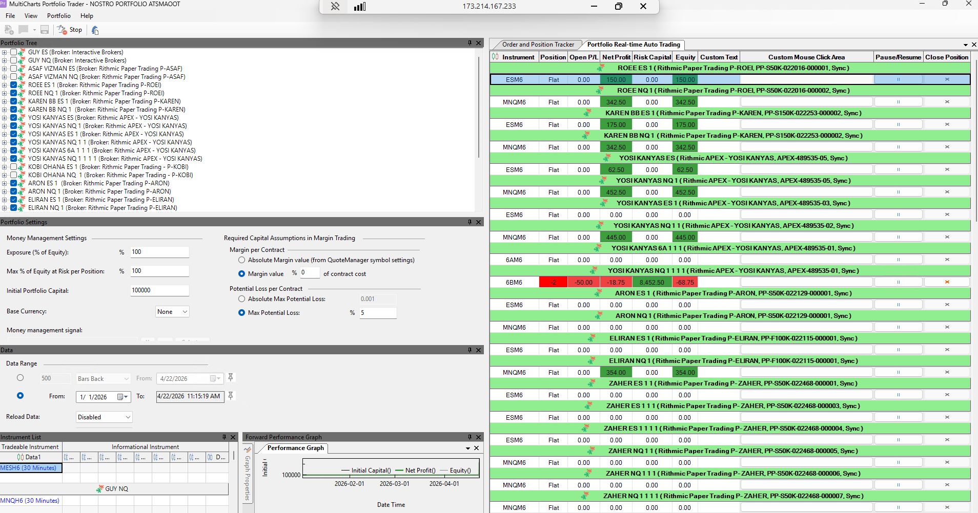This screenshot has width=978, height=513.
Task: Click the Data1 chart icon in Instrument List
Action: 21,457
